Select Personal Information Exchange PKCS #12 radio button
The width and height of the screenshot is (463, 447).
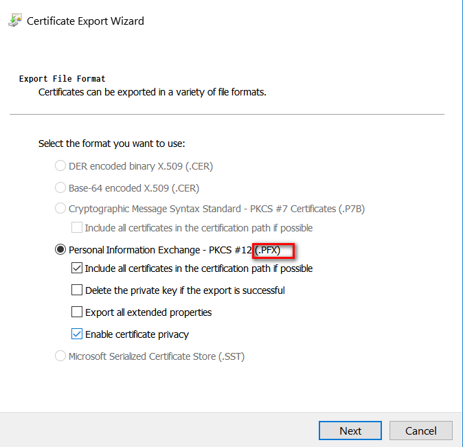pos(60,250)
